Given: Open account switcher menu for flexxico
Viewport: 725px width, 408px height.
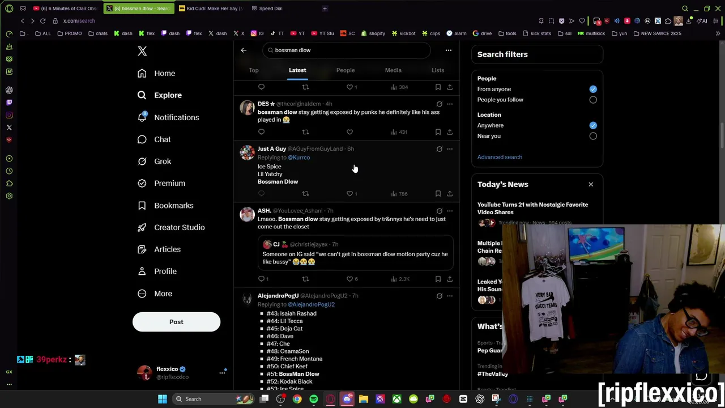Looking at the screenshot, I should [222, 373].
